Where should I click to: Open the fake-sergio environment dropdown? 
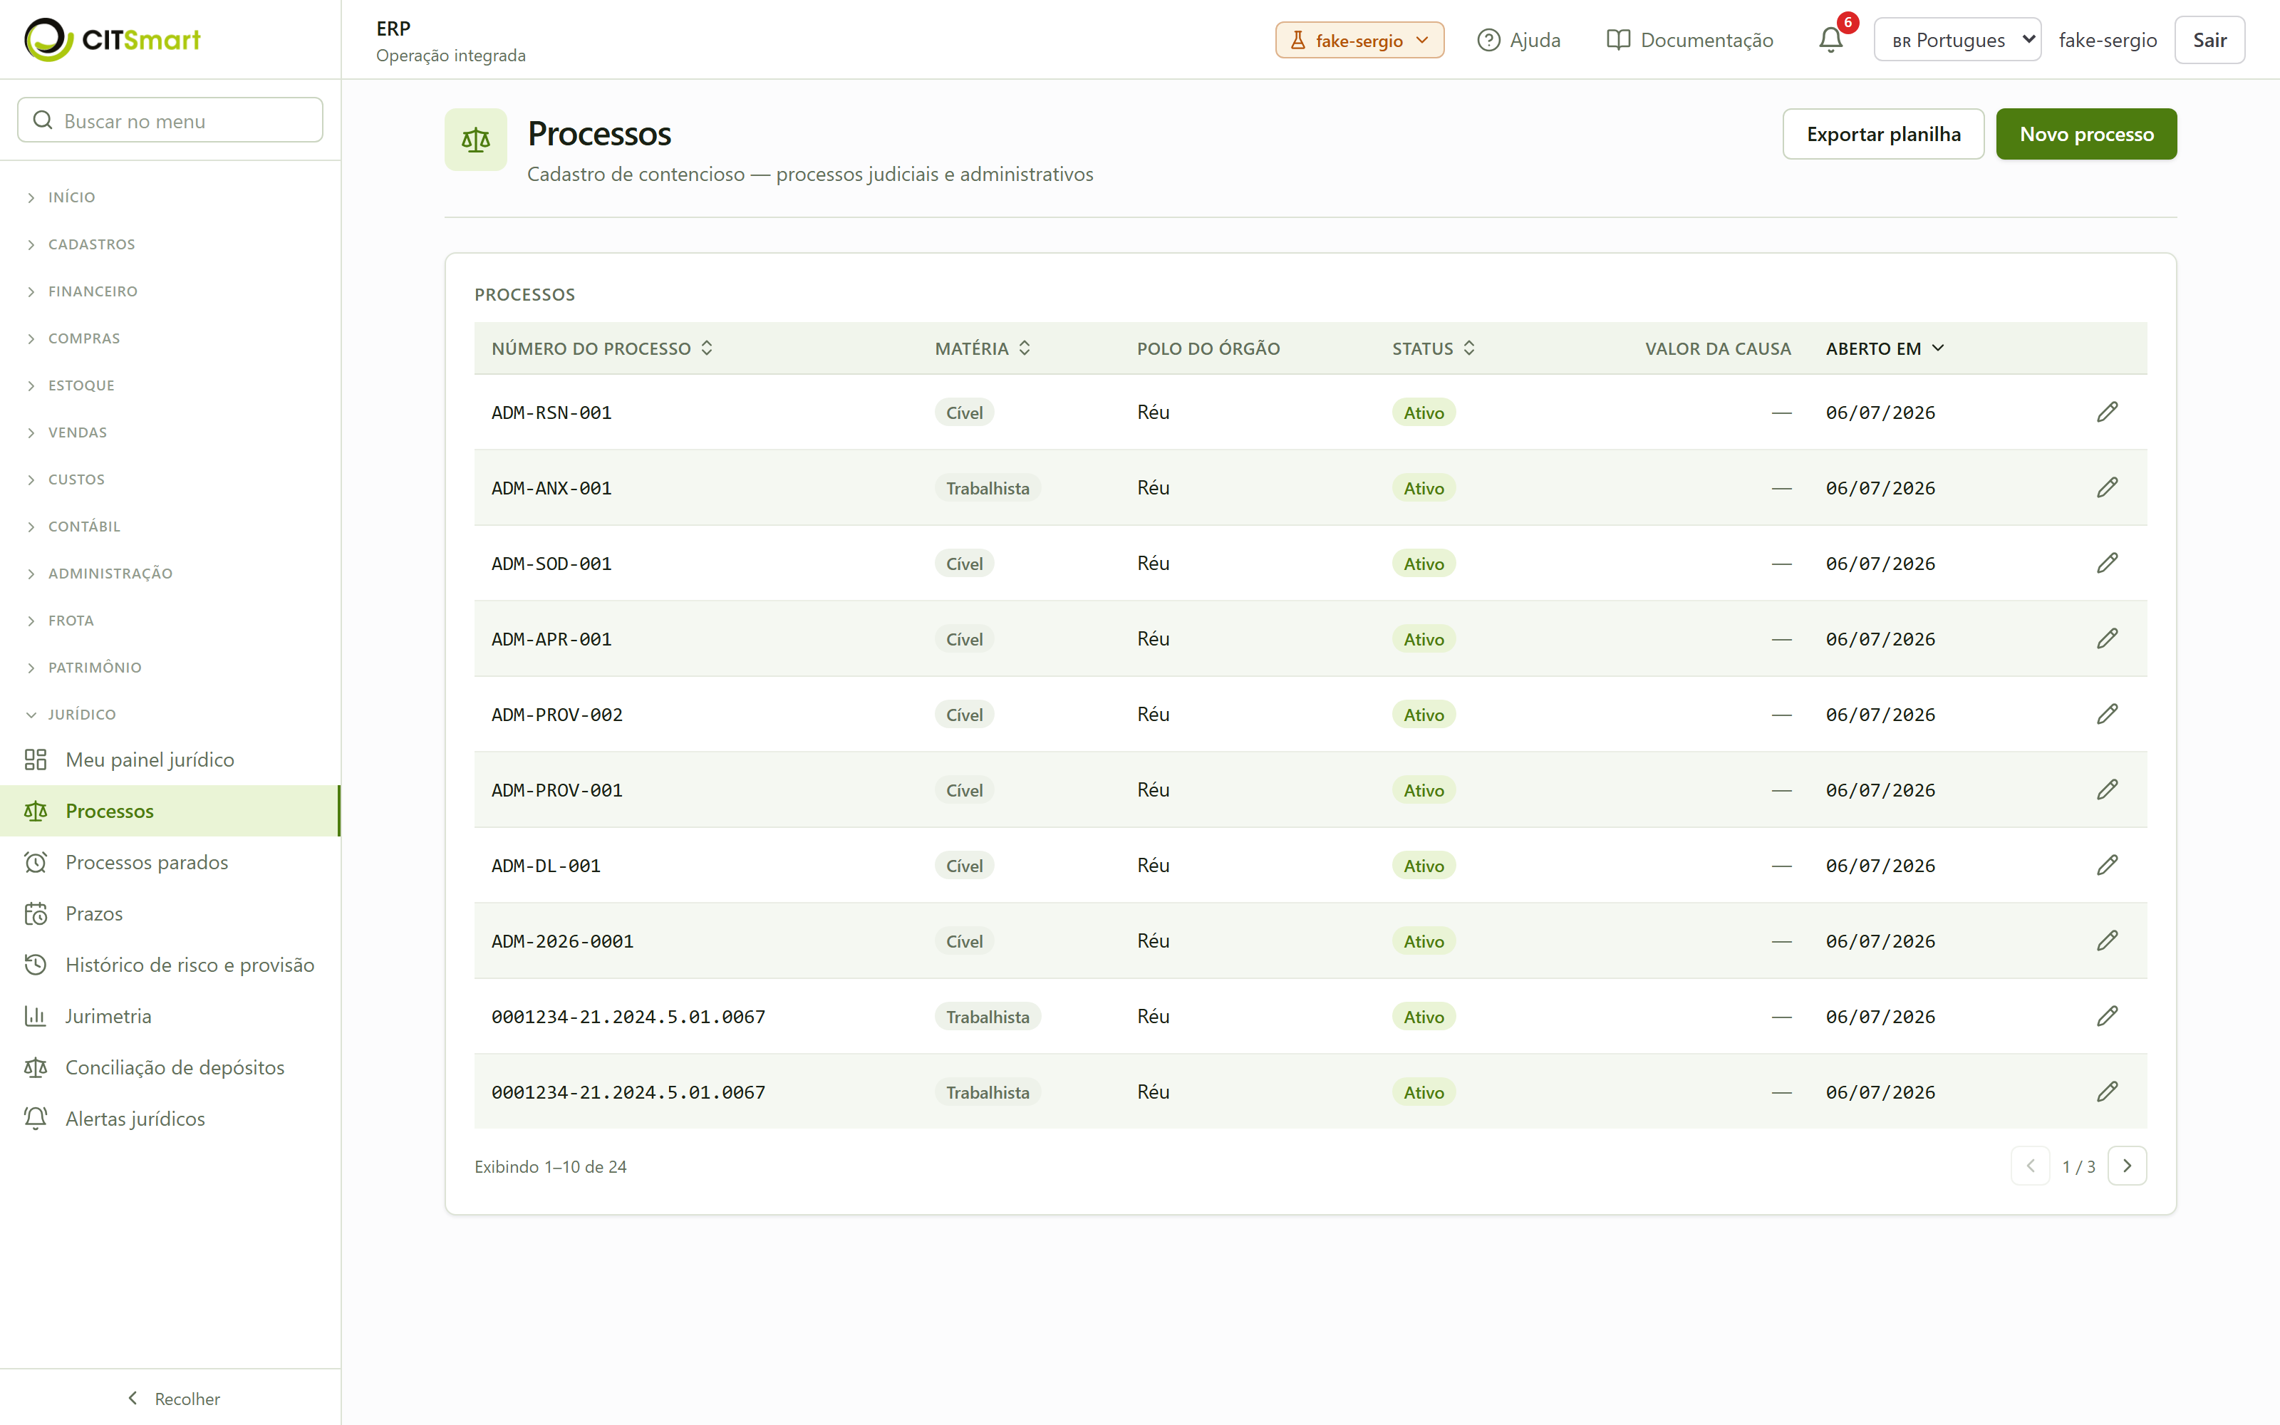[1359, 40]
